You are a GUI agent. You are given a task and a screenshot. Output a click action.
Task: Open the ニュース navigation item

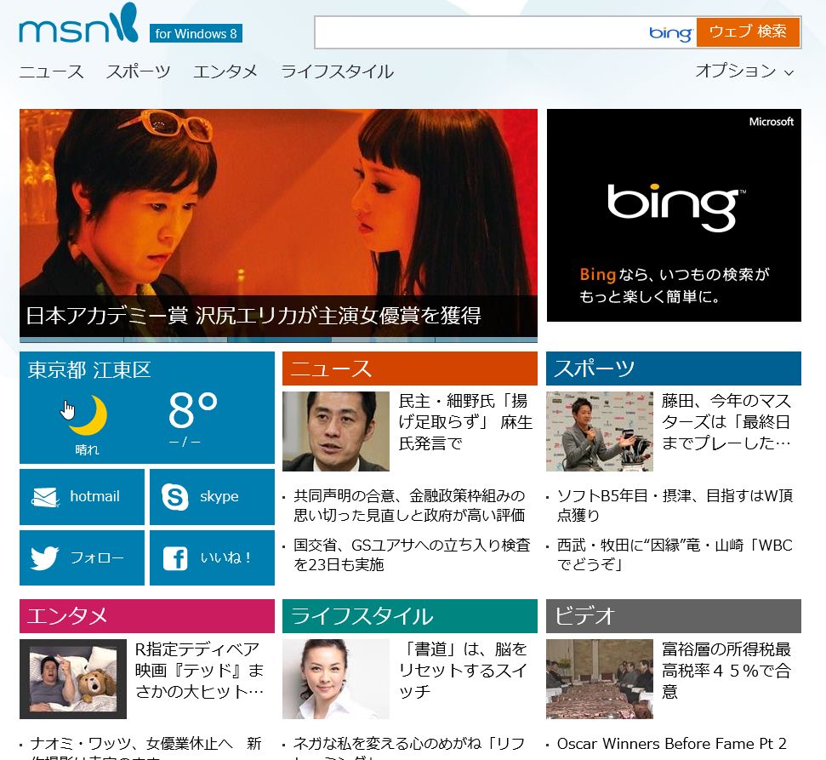point(51,71)
